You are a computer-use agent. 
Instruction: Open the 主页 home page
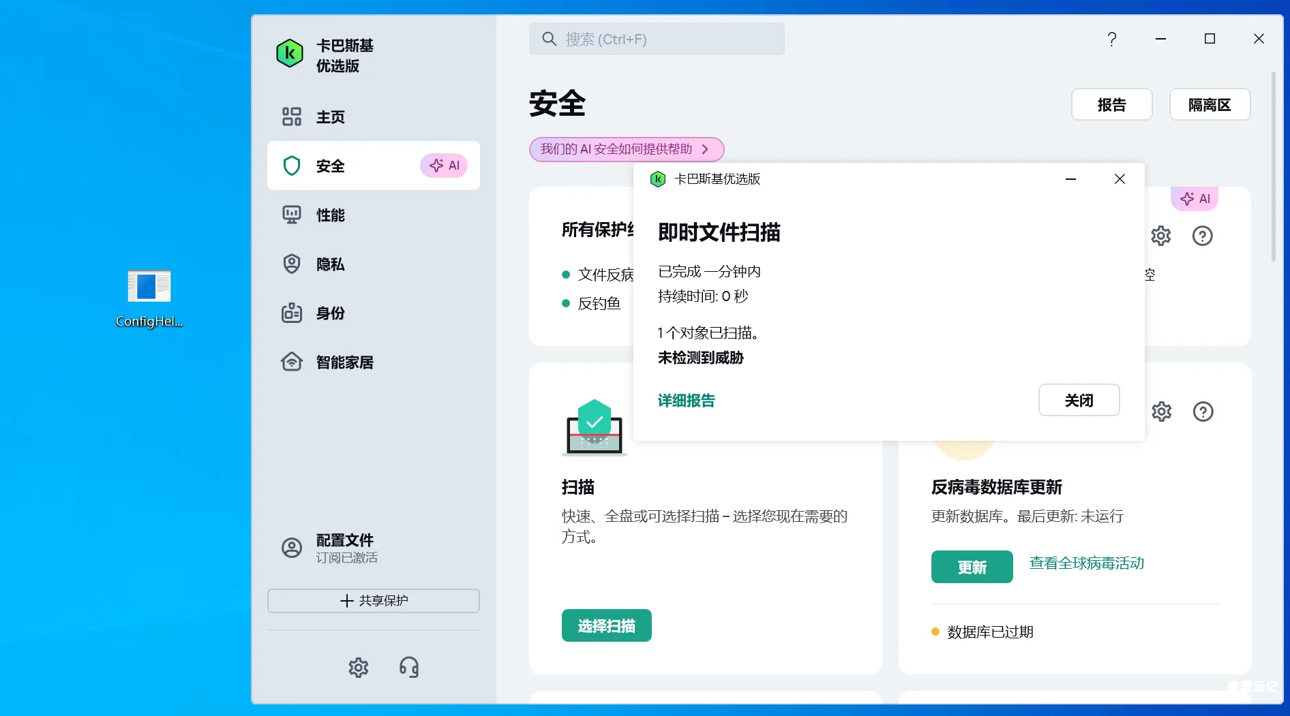[x=373, y=116]
